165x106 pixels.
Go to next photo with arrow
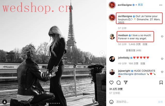[102, 53]
